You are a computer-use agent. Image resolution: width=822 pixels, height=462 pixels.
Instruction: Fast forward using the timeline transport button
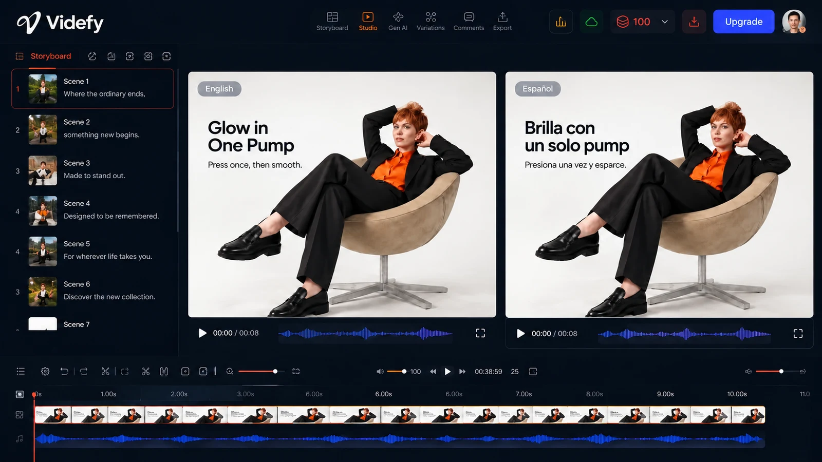[462, 371]
